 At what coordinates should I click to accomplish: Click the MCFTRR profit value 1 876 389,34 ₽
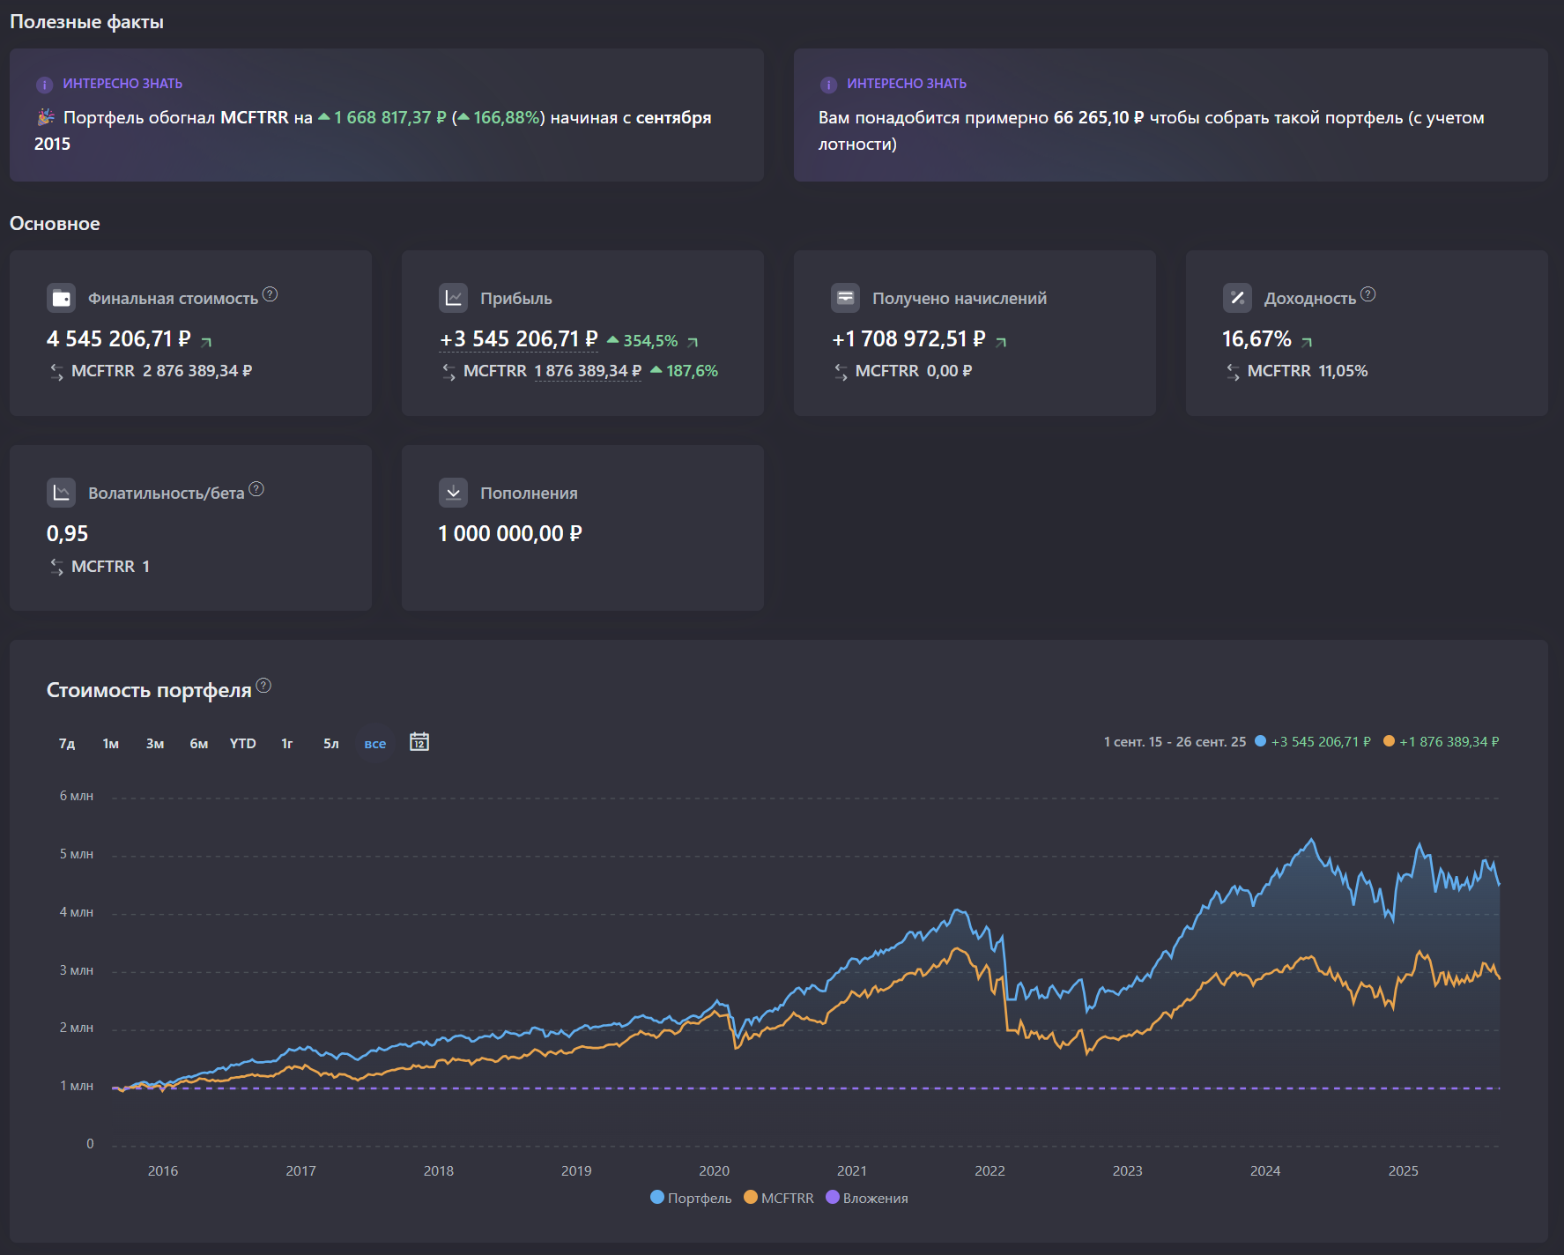pyautogui.click(x=587, y=371)
